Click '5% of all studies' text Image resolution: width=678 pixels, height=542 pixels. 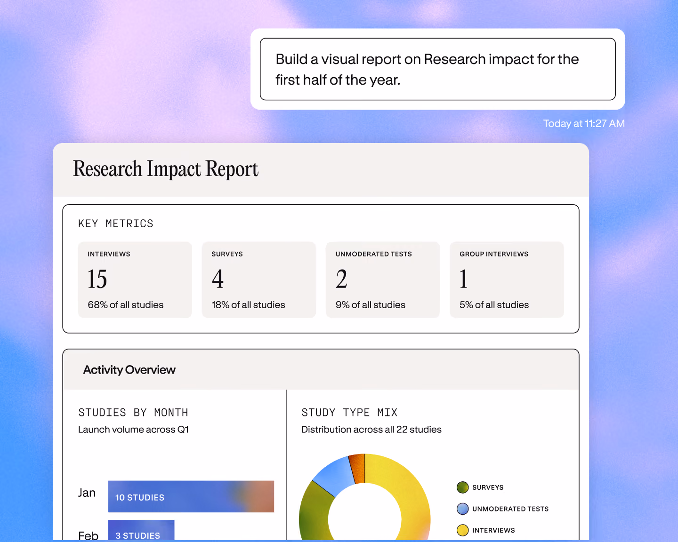tap(494, 305)
